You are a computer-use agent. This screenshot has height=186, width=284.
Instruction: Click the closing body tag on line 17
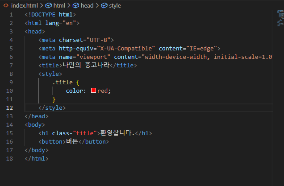[x=37, y=150]
